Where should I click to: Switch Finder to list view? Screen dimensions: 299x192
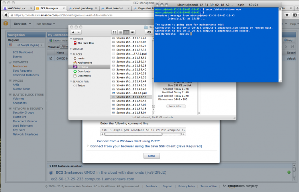click(120, 32)
